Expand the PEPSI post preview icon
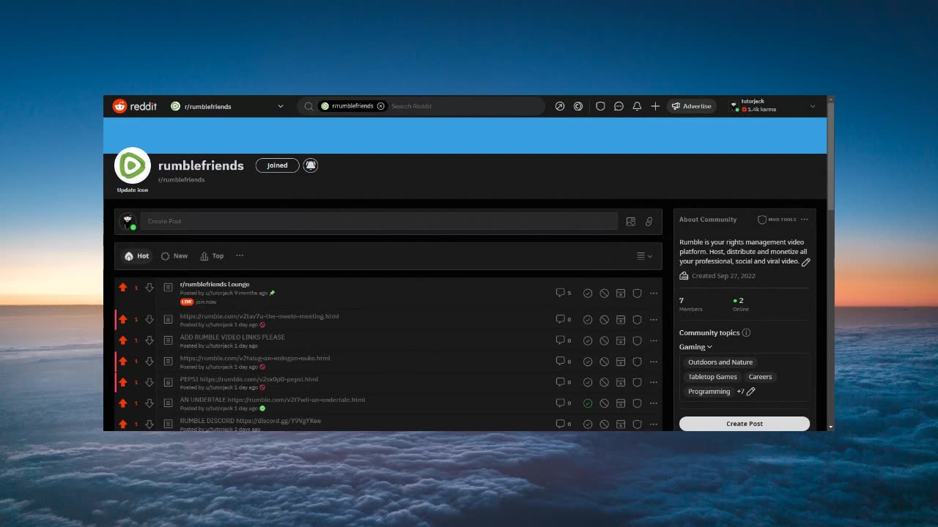The image size is (938, 527). [168, 382]
